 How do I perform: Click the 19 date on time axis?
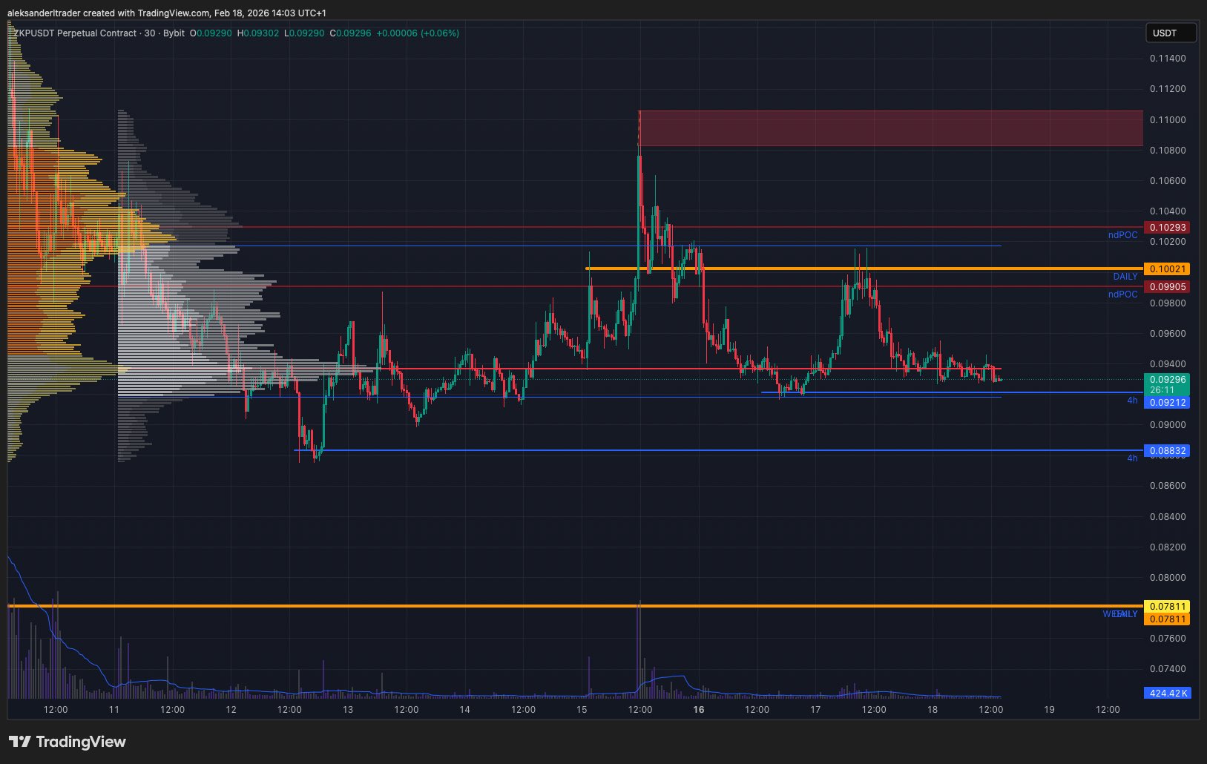[1049, 710]
